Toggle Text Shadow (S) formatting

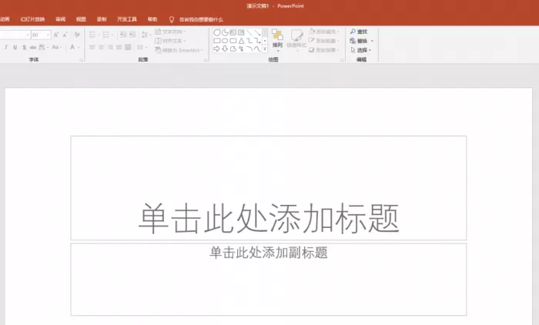click(24, 47)
